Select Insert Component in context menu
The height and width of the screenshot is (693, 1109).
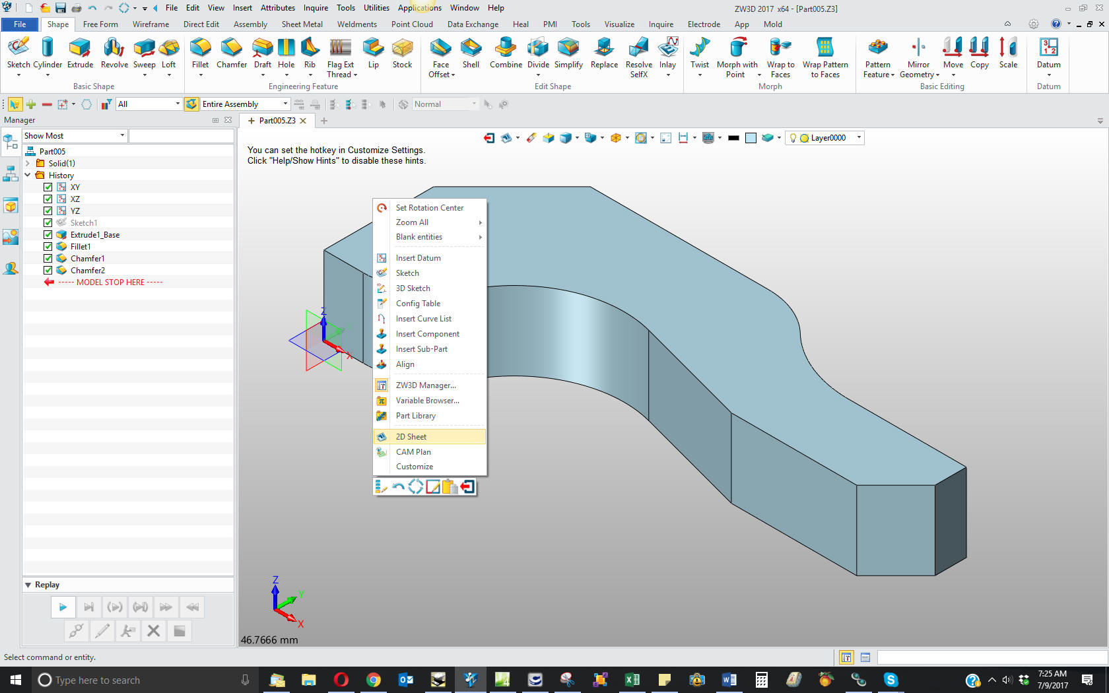pyautogui.click(x=429, y=334)
